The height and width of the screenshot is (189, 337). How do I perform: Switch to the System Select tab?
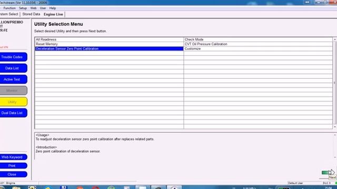click(9, 14)
